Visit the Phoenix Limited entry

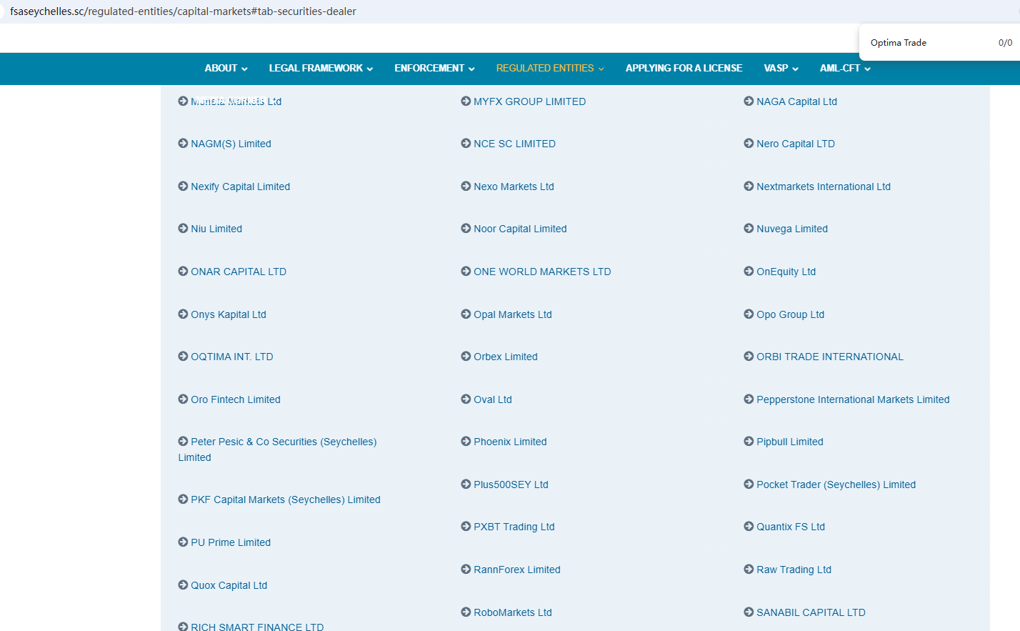pyautogui.click(x=510, y=442)
